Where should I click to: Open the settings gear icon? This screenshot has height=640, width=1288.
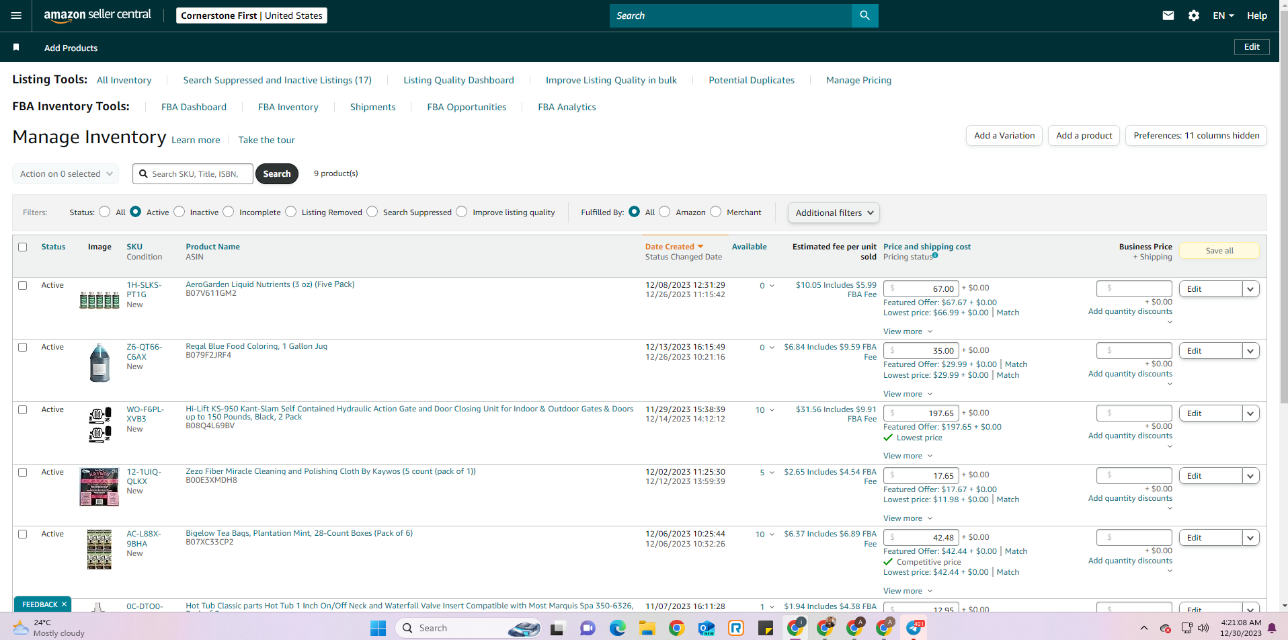[1194, 15]
